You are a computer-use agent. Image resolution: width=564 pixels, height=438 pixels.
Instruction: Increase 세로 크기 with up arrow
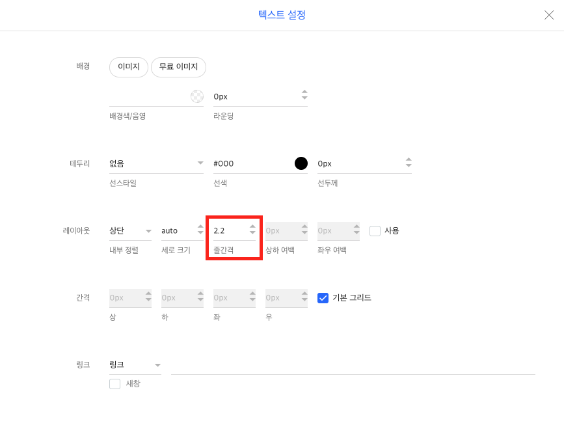pyautogui.click(x=200, y=226)
